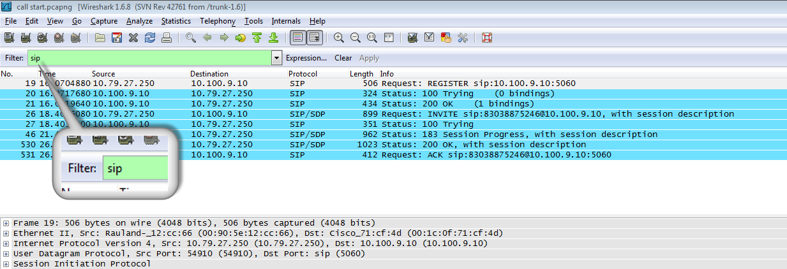Expand the Ethernet II details row

click(x=6, y=233)
